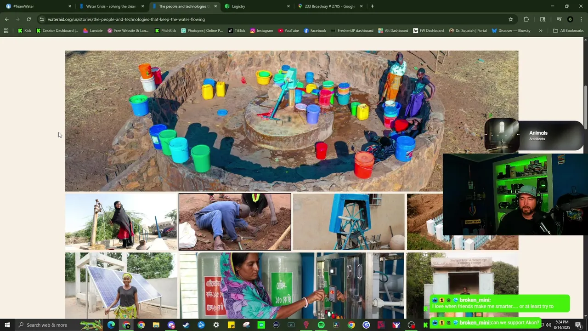Open the FreshenUP dashboard bookmark
Viewport: 588px width, 331px height.
pos(352,31)
